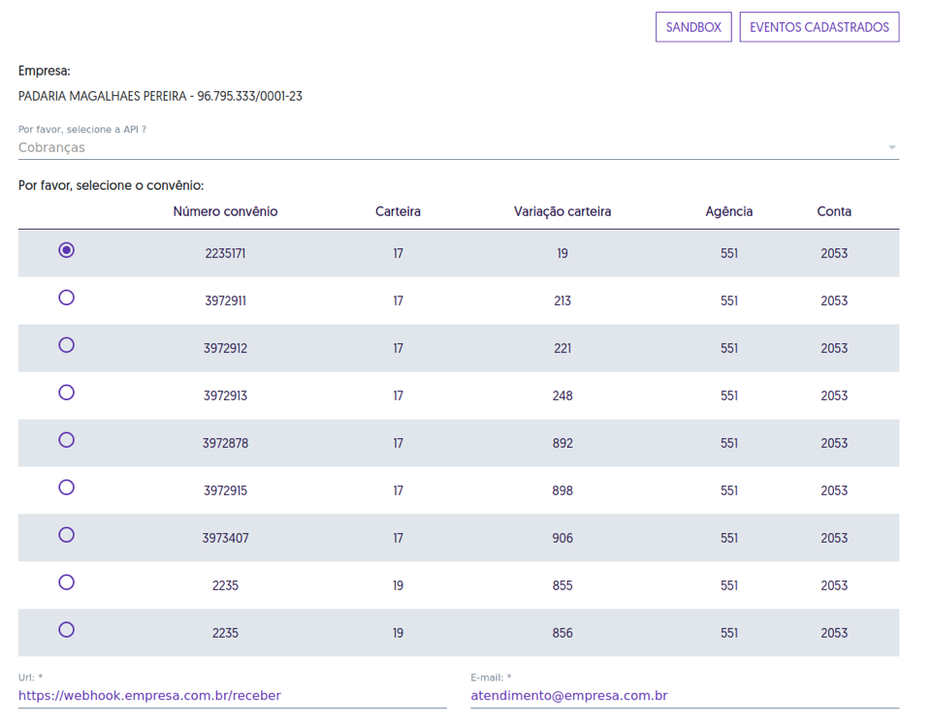Select radio for convênio 2235171
Image resolution: width=932 pixels, height=723 pixels.
pos(67,250)
